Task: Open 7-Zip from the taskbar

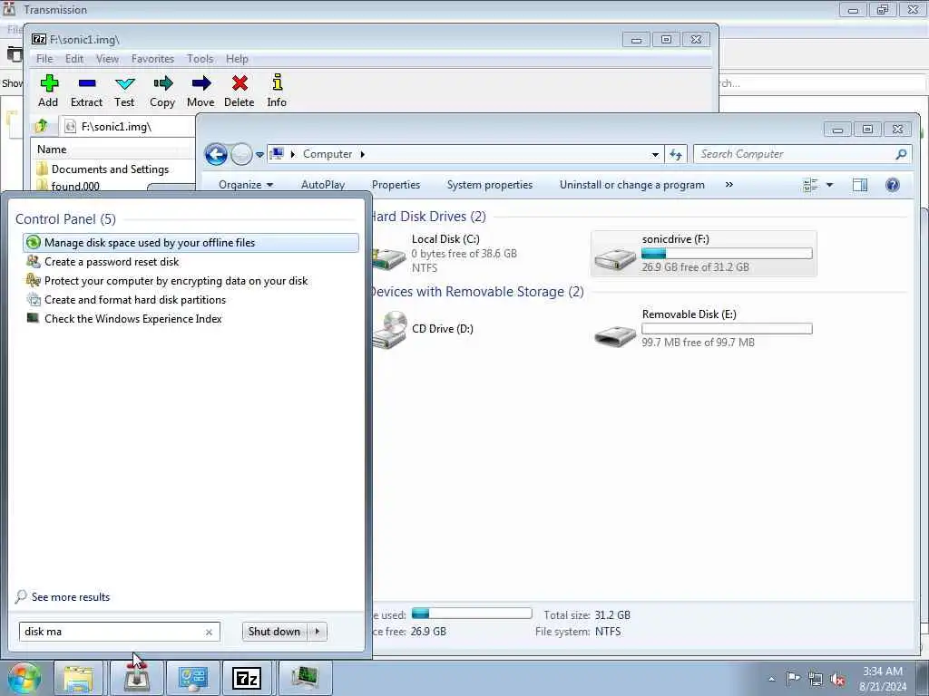Action: (x=247, y=678)
